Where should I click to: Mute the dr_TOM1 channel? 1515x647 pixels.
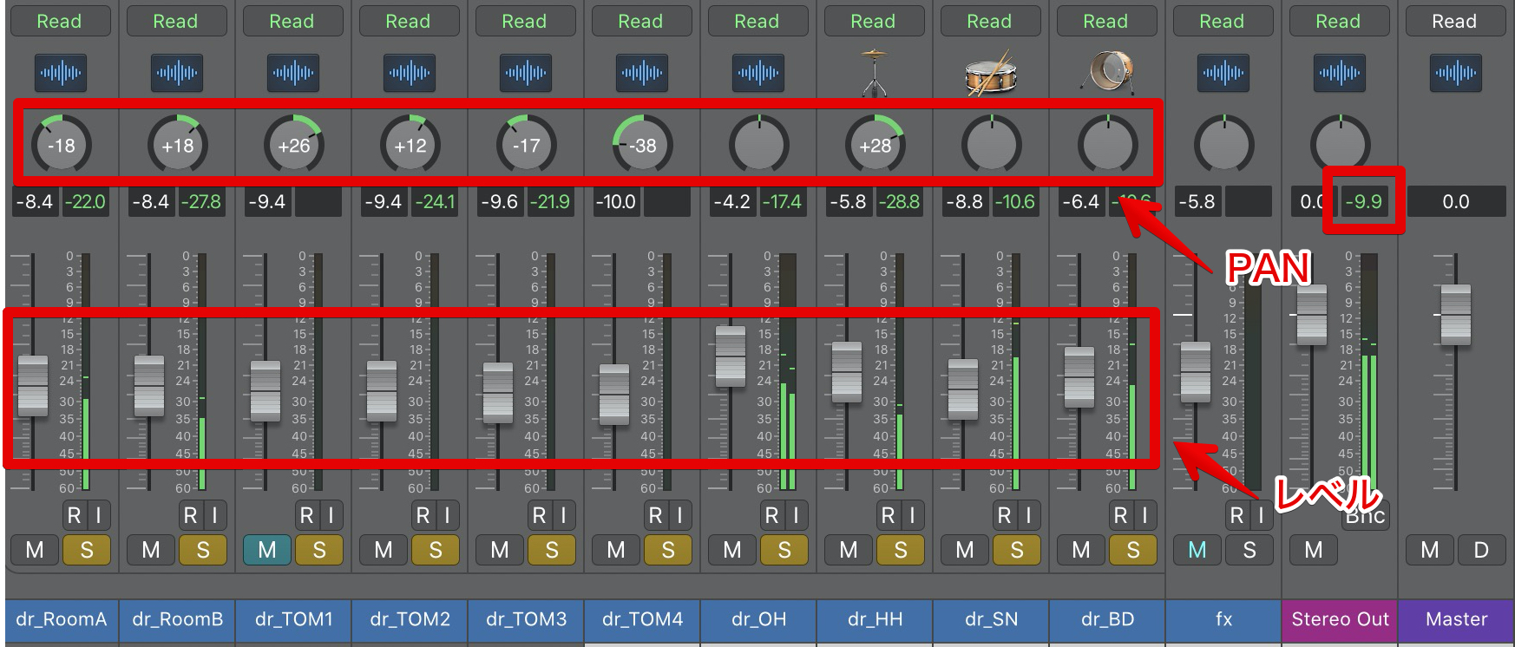(266, 550)
